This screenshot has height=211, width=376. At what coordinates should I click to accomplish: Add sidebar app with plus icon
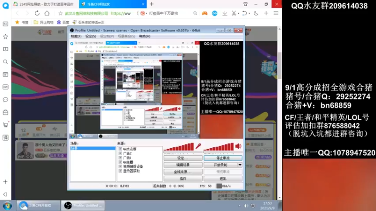click(5, 182)
